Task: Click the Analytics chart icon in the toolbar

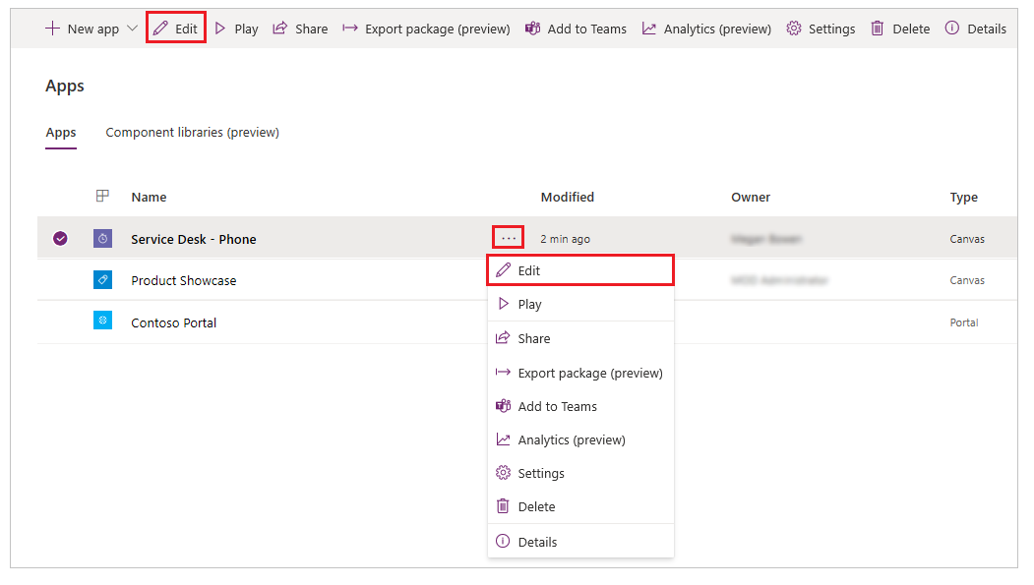Action: pos(649,29)
